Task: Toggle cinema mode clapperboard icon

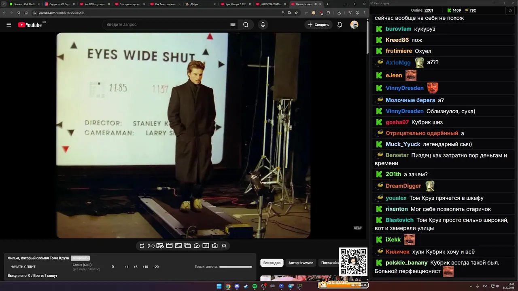Action: click(x=170, y=246)
